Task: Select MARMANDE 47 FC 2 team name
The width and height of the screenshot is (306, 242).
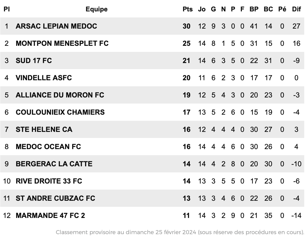Action: pyautogui.click(x=50, y=215)
